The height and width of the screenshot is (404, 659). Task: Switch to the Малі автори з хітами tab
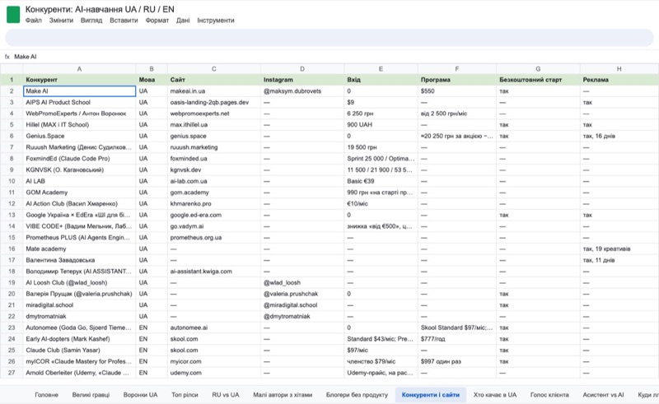coord(283,395)
